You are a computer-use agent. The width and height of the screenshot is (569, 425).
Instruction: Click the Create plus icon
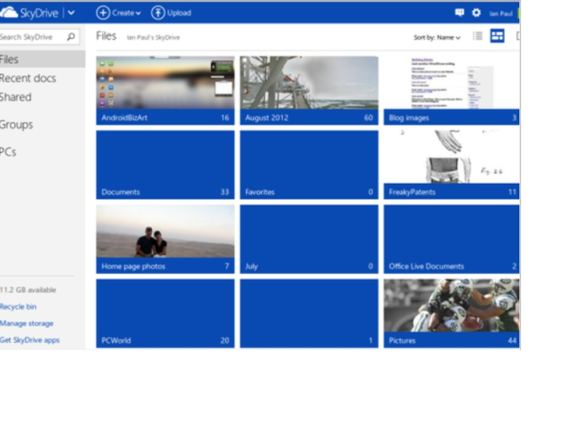tap(102, 13)
